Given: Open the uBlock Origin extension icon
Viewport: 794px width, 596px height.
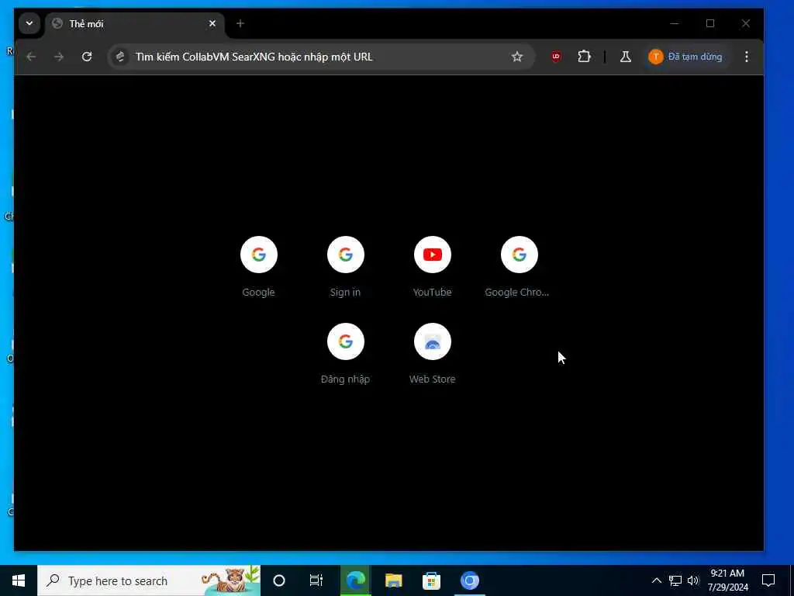Looking at the screenshot, I should point(556,57).
